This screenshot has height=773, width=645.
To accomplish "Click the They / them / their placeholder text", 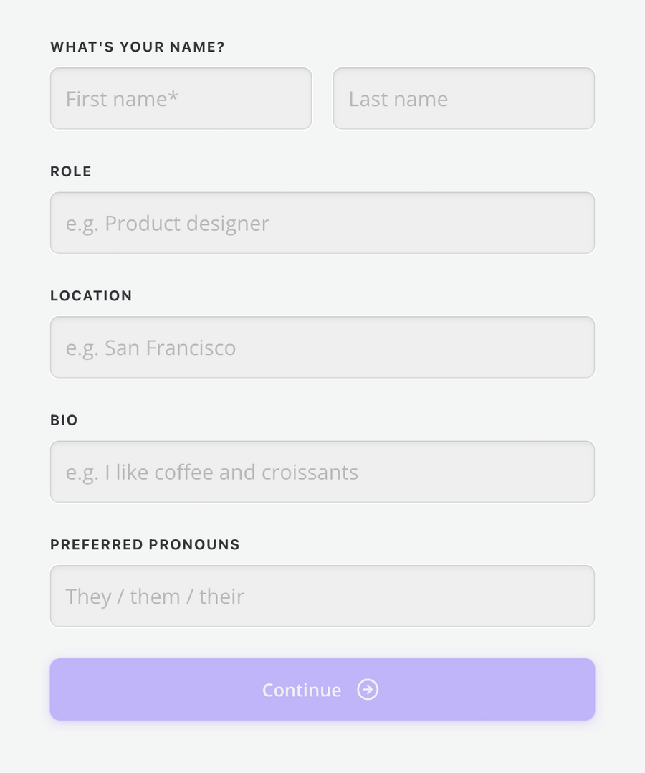I will [155, 596].
